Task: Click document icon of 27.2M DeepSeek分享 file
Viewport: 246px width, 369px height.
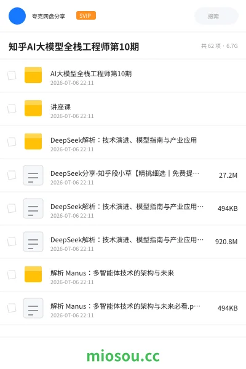Action: click(33, 175)
